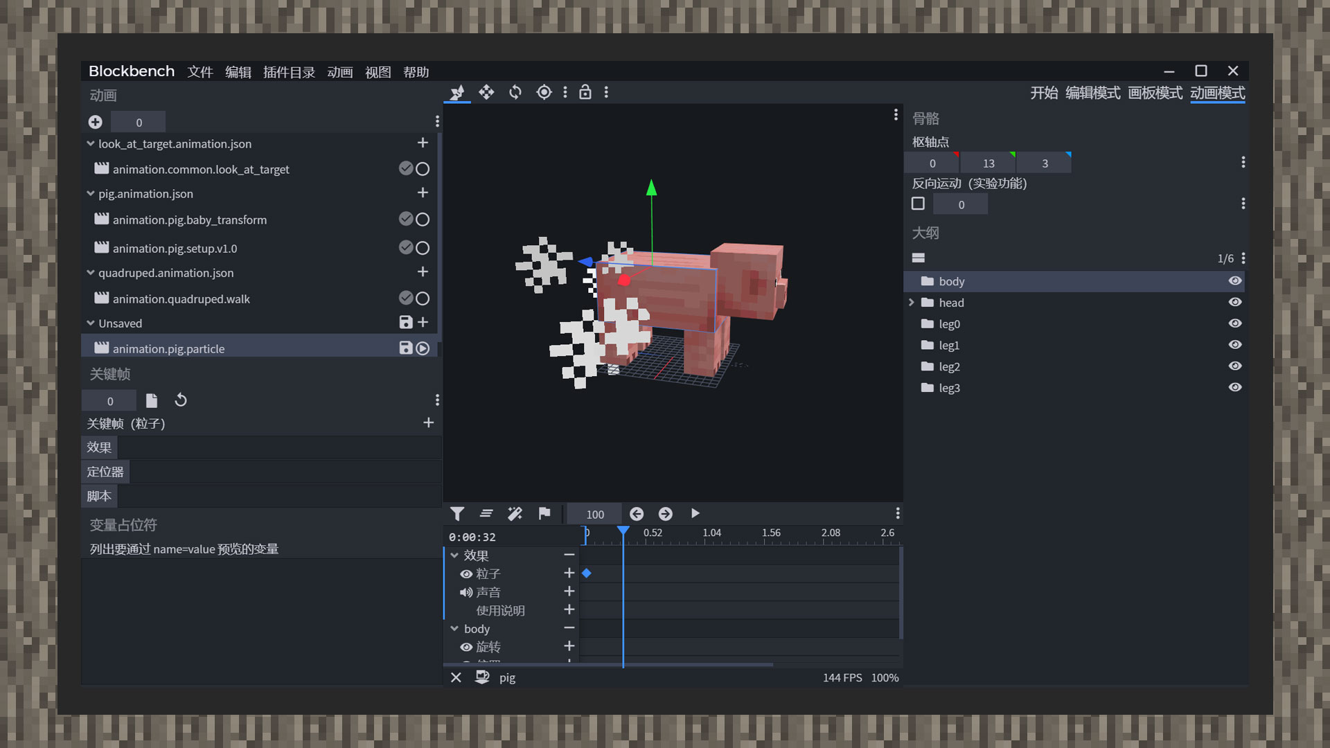
Task: Hide the leg0 group
Action: tap(1235, 323)
